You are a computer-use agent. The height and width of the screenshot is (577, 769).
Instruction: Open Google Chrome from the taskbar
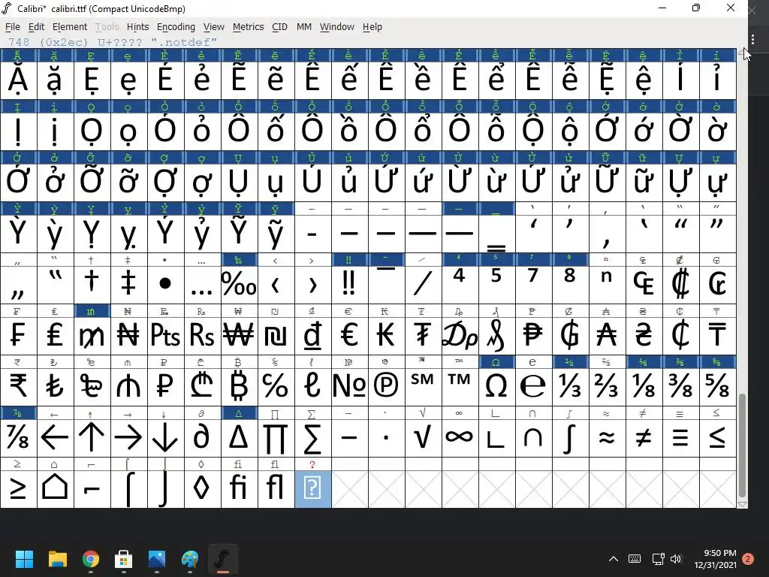click(91, 559)
